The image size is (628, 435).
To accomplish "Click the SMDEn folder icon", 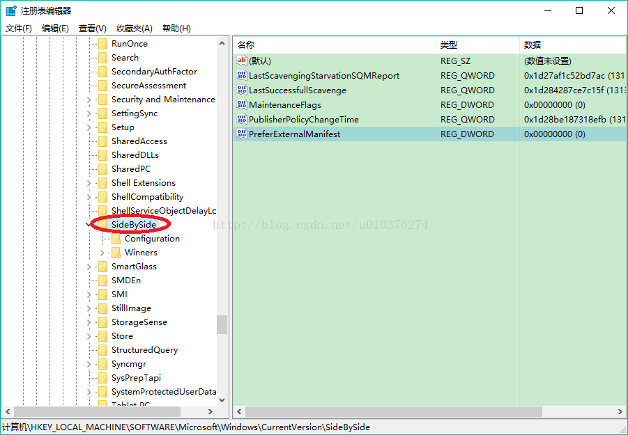I will (x=103, y=280).
